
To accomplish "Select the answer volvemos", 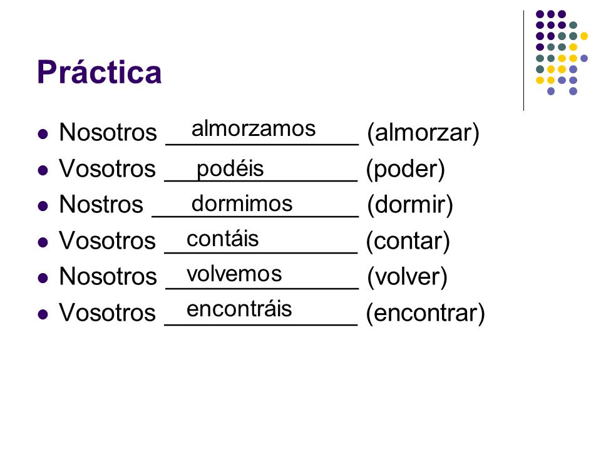I will [234, 274].
